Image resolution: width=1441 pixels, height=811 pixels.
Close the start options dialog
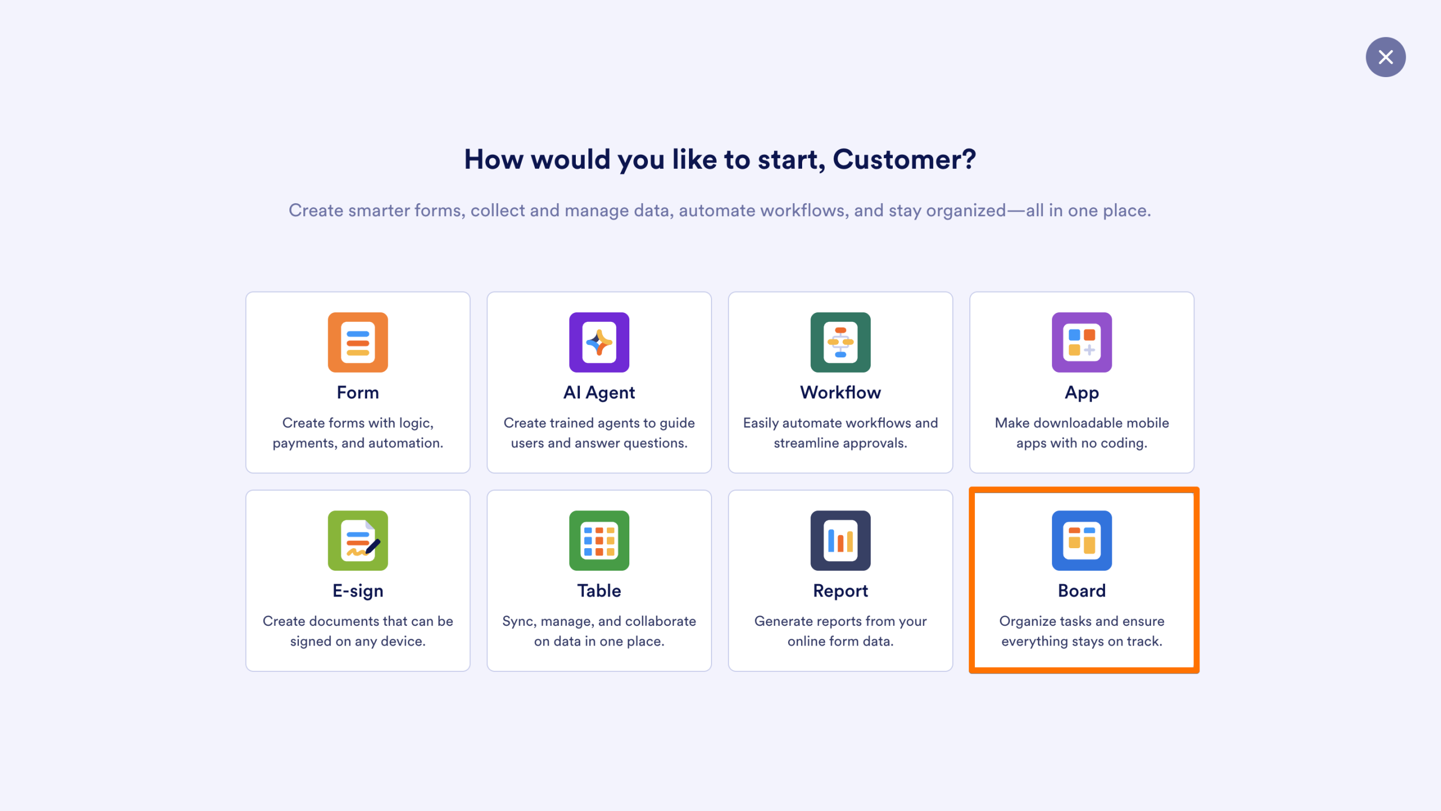pos(1385,57)
